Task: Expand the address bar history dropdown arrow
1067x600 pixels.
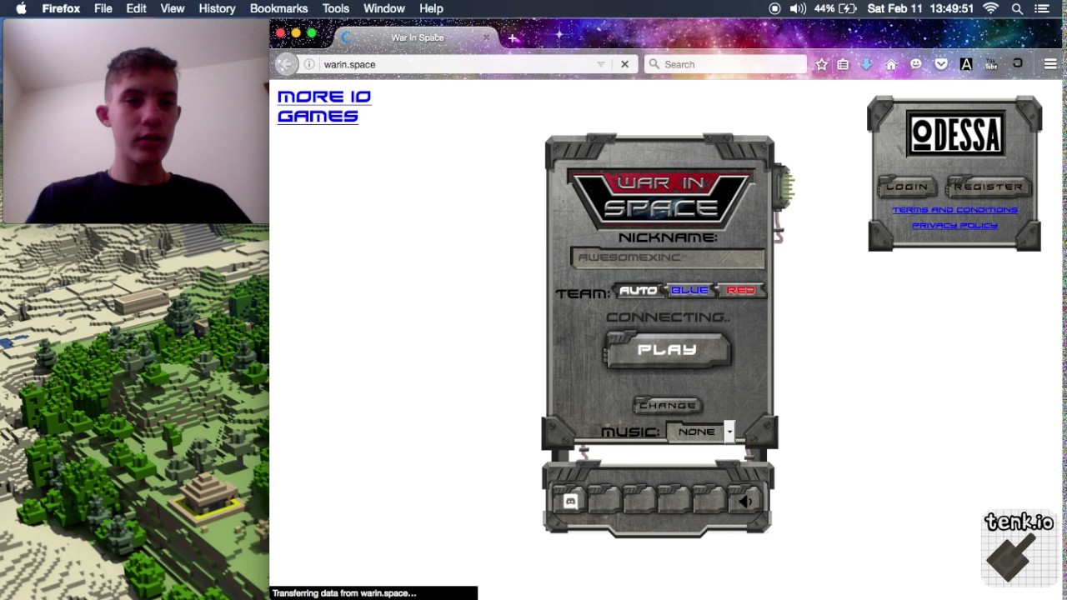Action: coord(600,64)
